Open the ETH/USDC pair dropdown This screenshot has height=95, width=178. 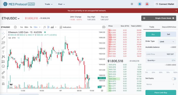tap(11, 18)
